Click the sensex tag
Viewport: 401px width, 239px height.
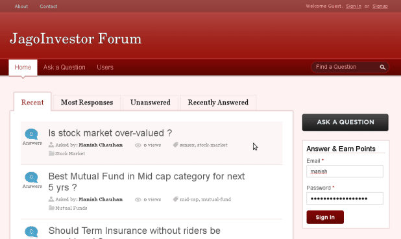point(187,145)
